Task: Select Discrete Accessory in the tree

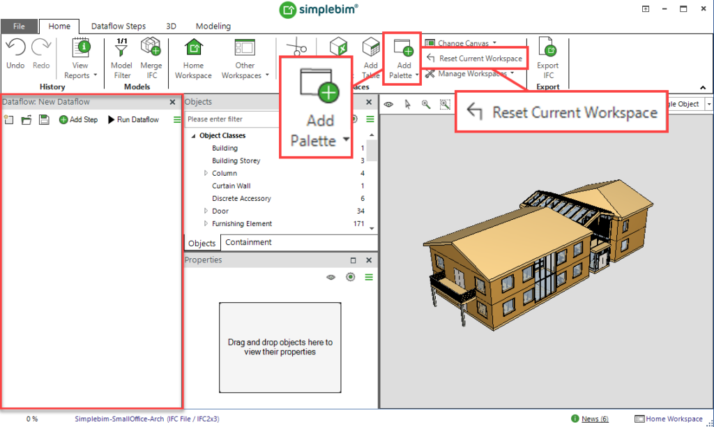Action: [241, 198]
